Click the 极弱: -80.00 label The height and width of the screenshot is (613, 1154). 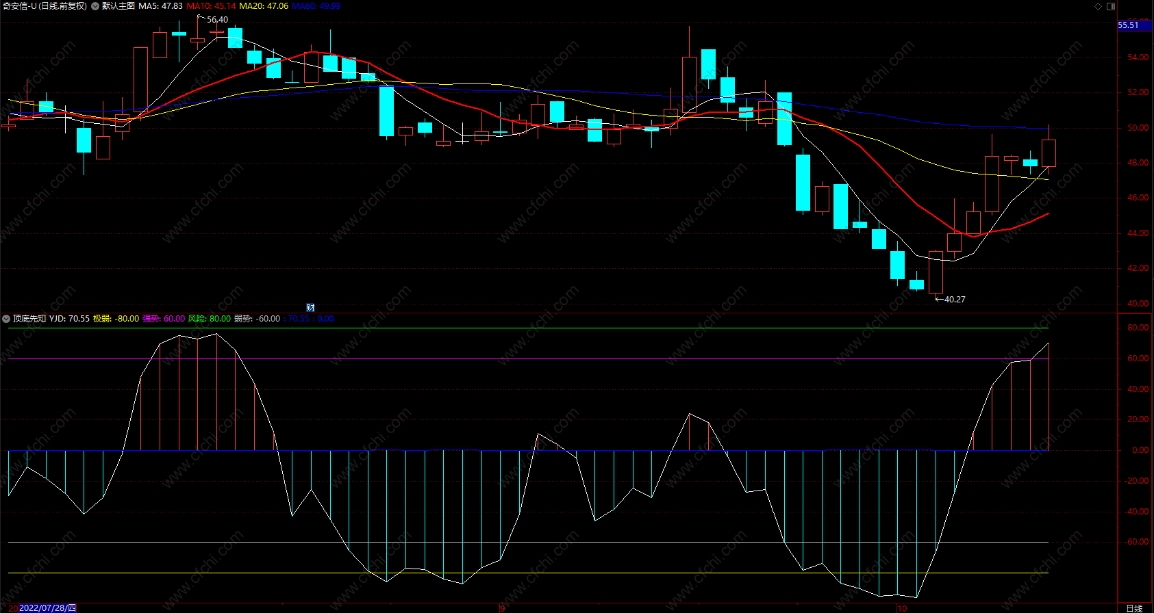(x=116, y=319)
